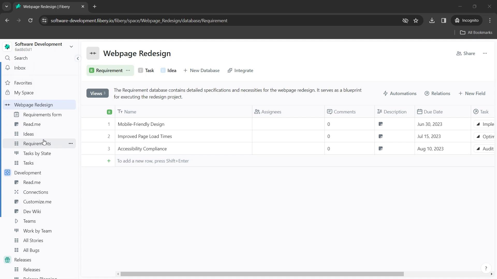The height and width of the screenshot is (279, 497).
Task: Toggle the Requirement database tab
Action: tap(109, 70)
